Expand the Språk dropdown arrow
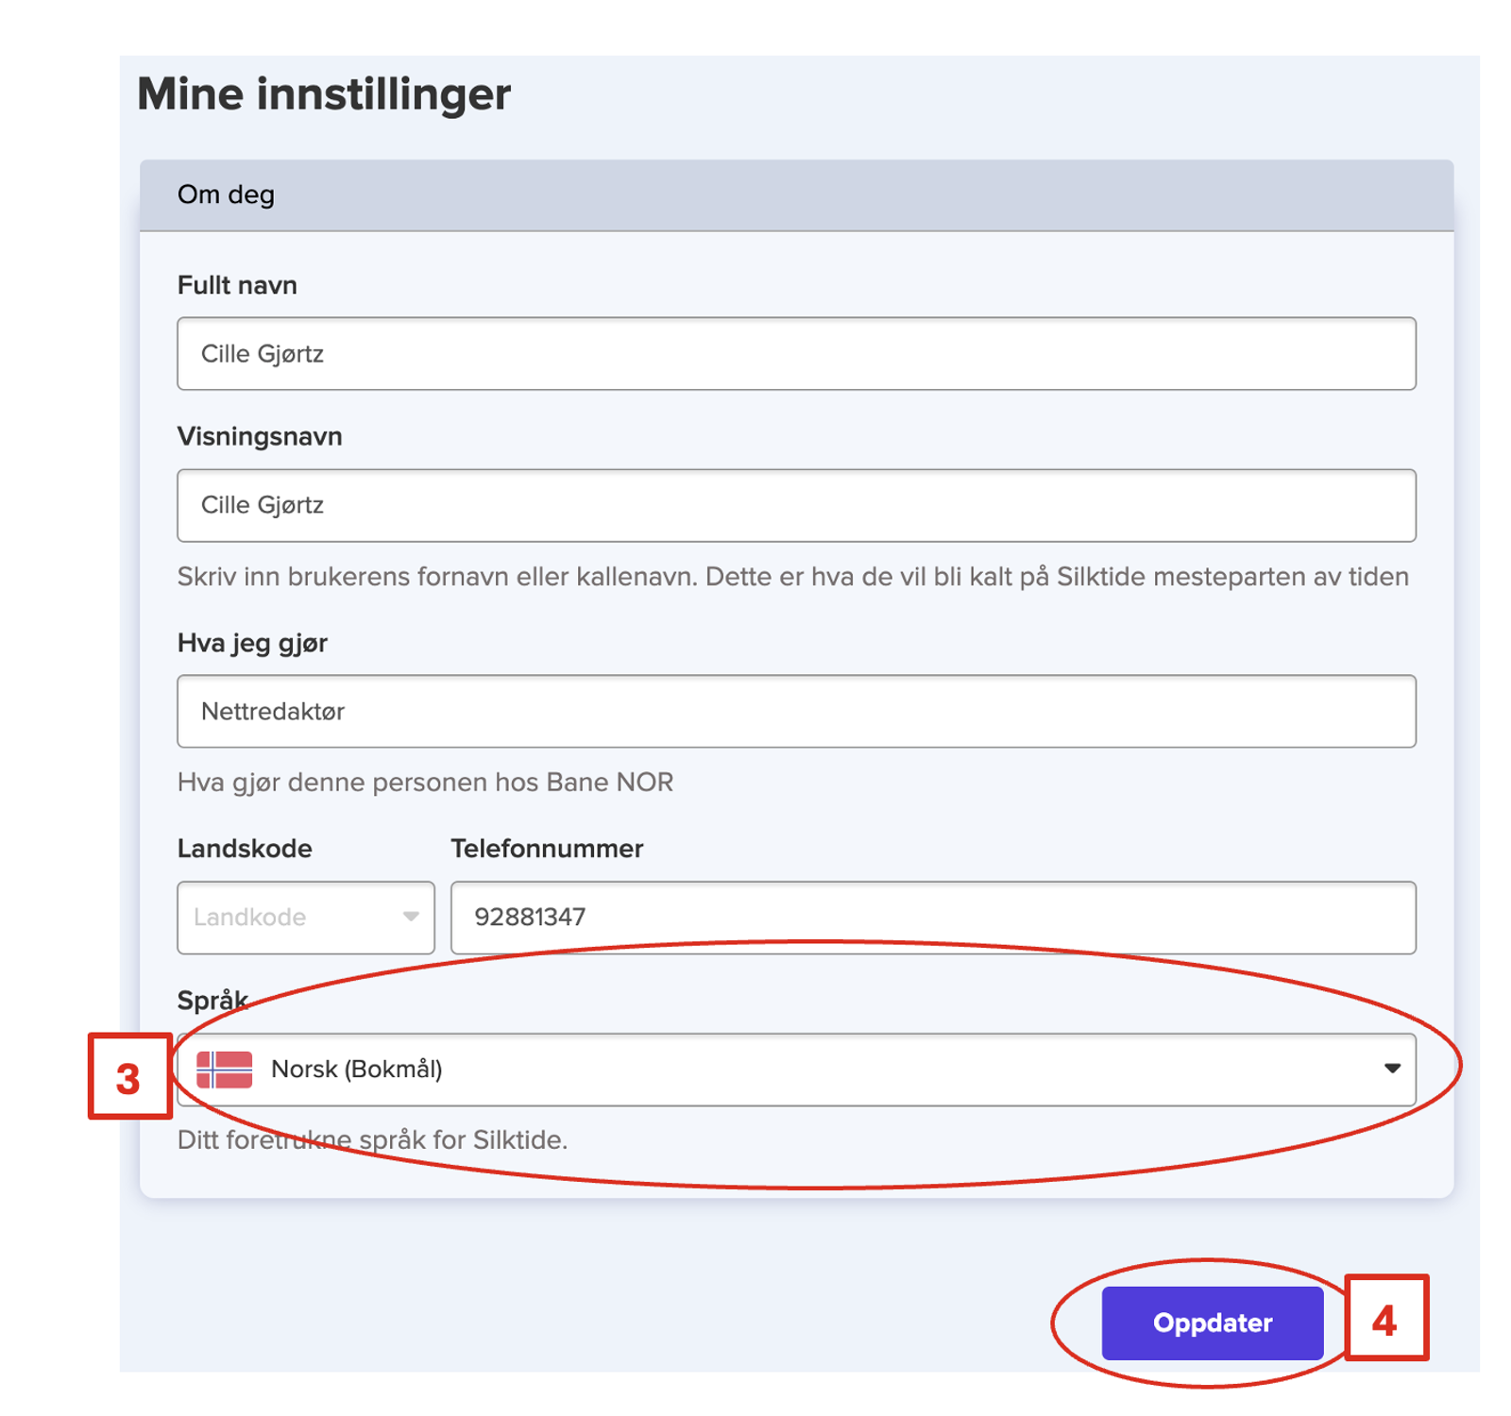Screen dimensions: 1511x1416 pyautogui.click(x=1391, y=1069)
